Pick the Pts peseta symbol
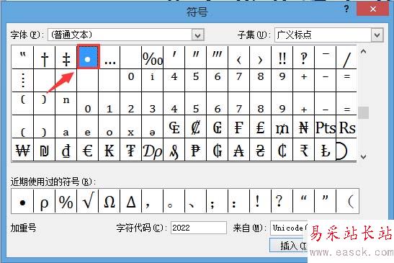The width and height of the screenshot is (394, 263). click(x=326, y=127)
